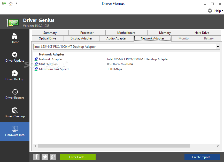
Task: Maximize the Driver Genius window
Action: [x=212, y=4]
